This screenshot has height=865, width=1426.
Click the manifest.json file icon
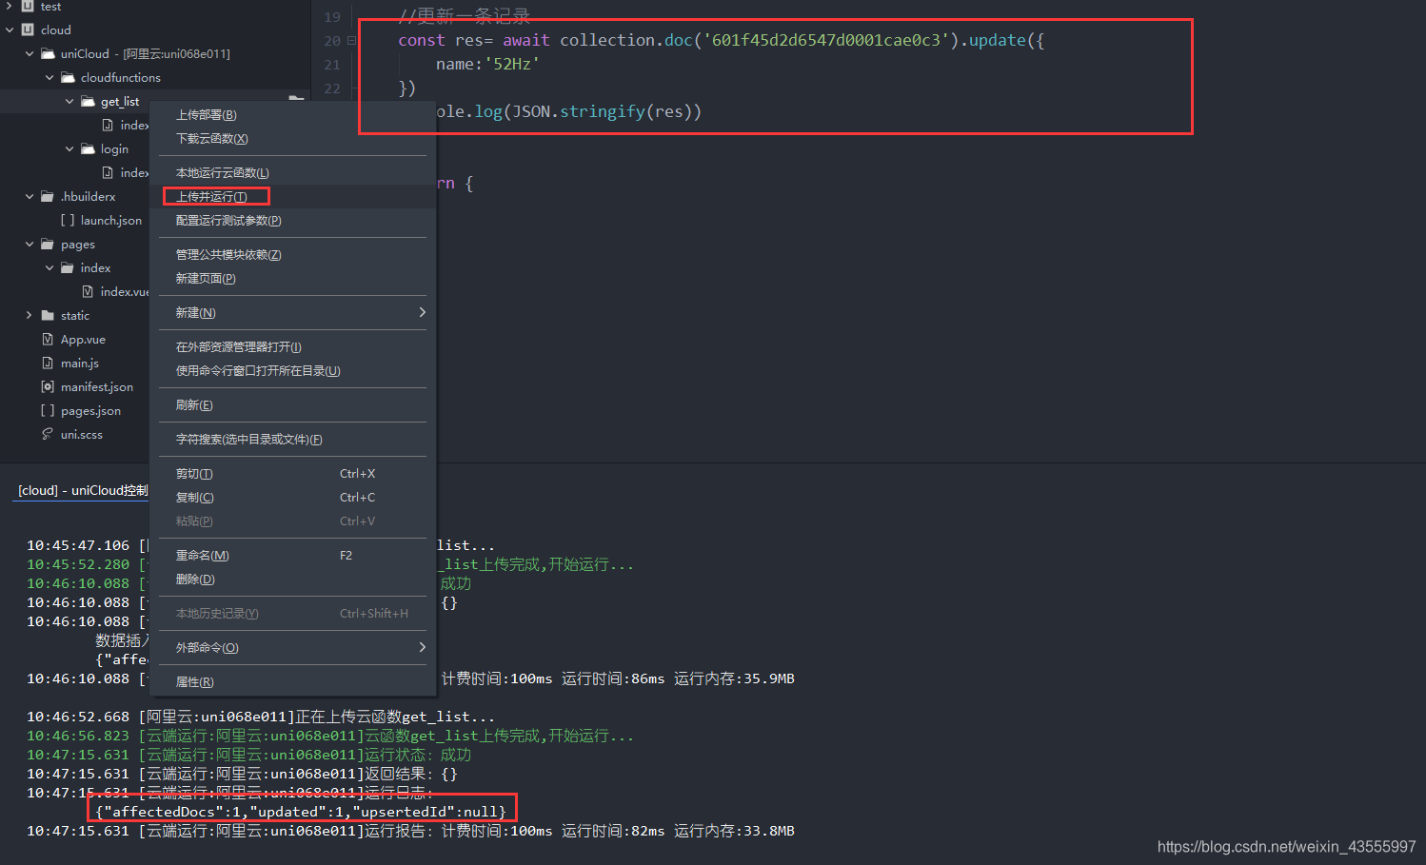click(48, 386)
